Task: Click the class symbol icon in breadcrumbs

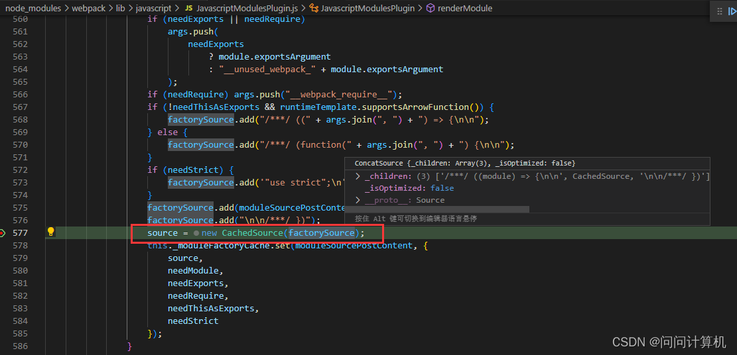Action: pos(314,8)
